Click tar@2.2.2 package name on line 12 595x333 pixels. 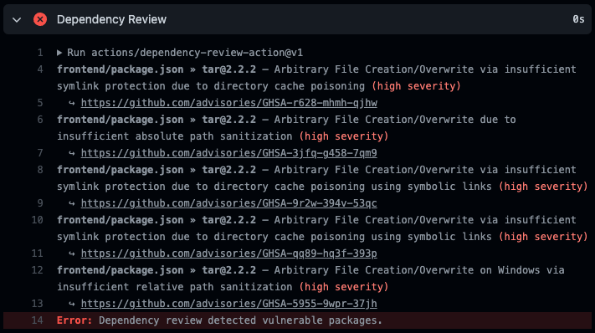[x=228, y=270]
